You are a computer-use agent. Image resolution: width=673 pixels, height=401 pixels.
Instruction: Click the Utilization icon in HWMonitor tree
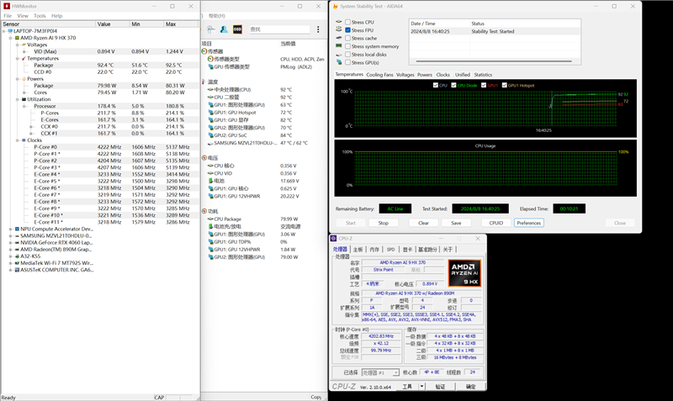[24, 99]
